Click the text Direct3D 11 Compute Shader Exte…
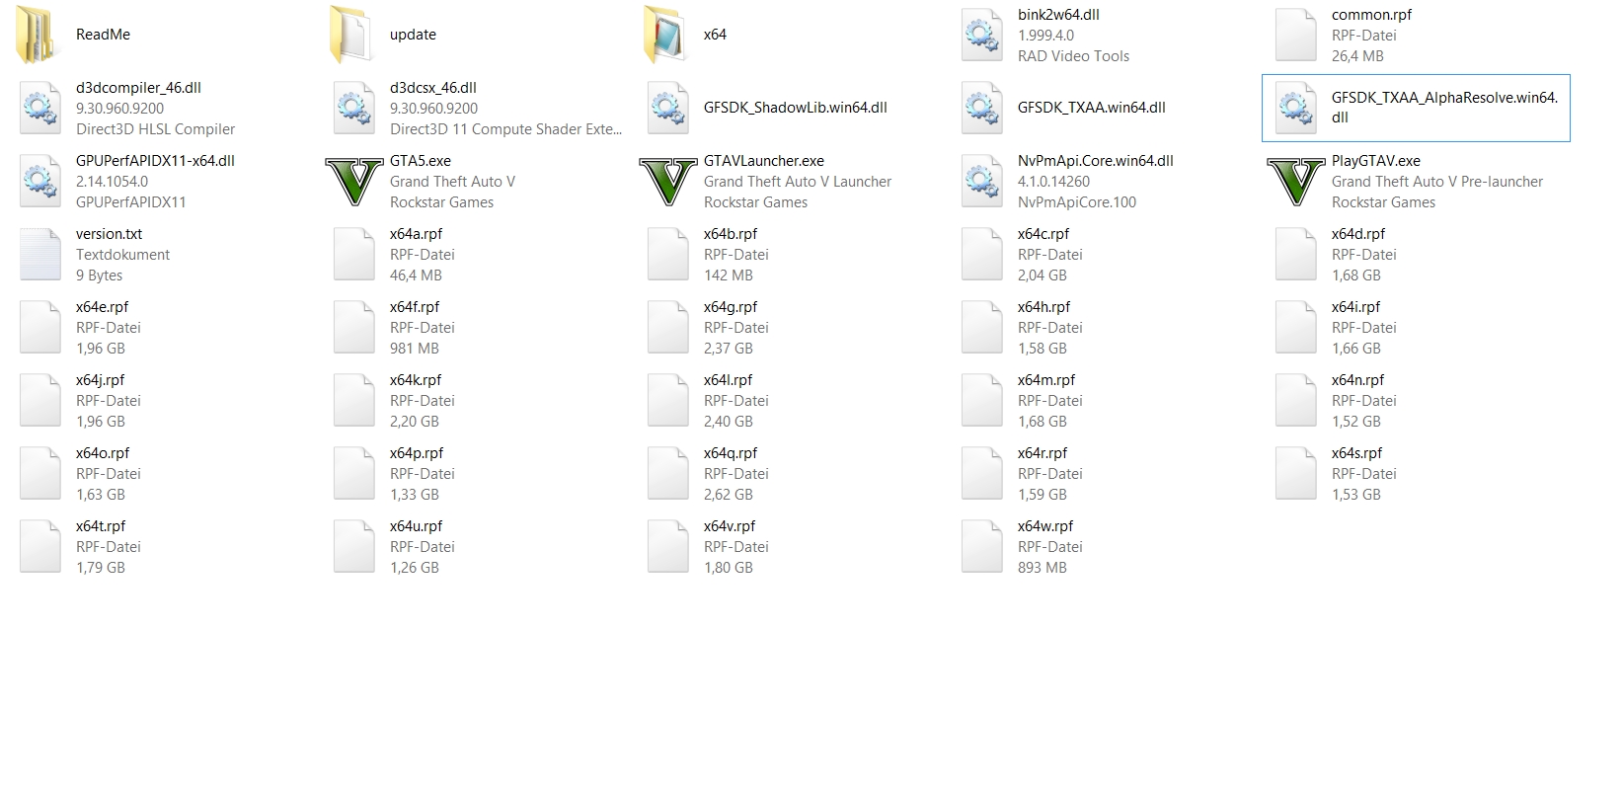1623x786 pixels. click(506, 129)
